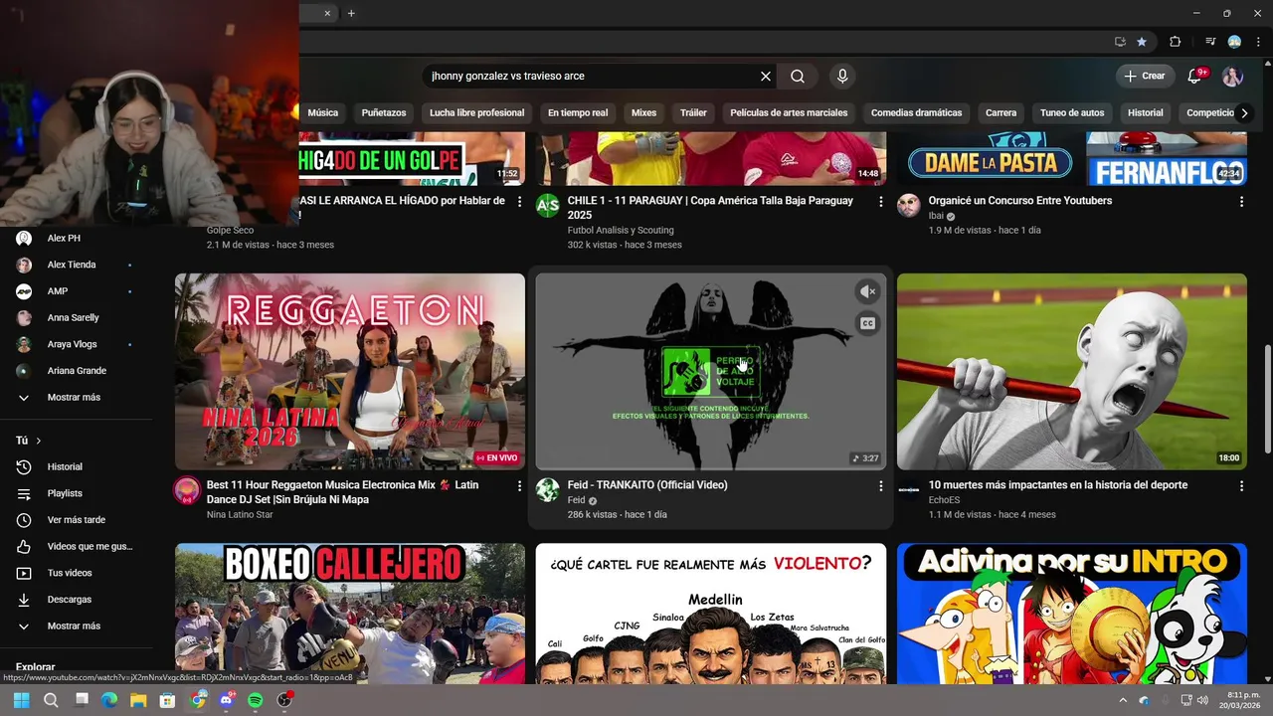This screenshot has height=716, width=1273.
Task: Select the En tiempo real chip
Action: [578, 113]
